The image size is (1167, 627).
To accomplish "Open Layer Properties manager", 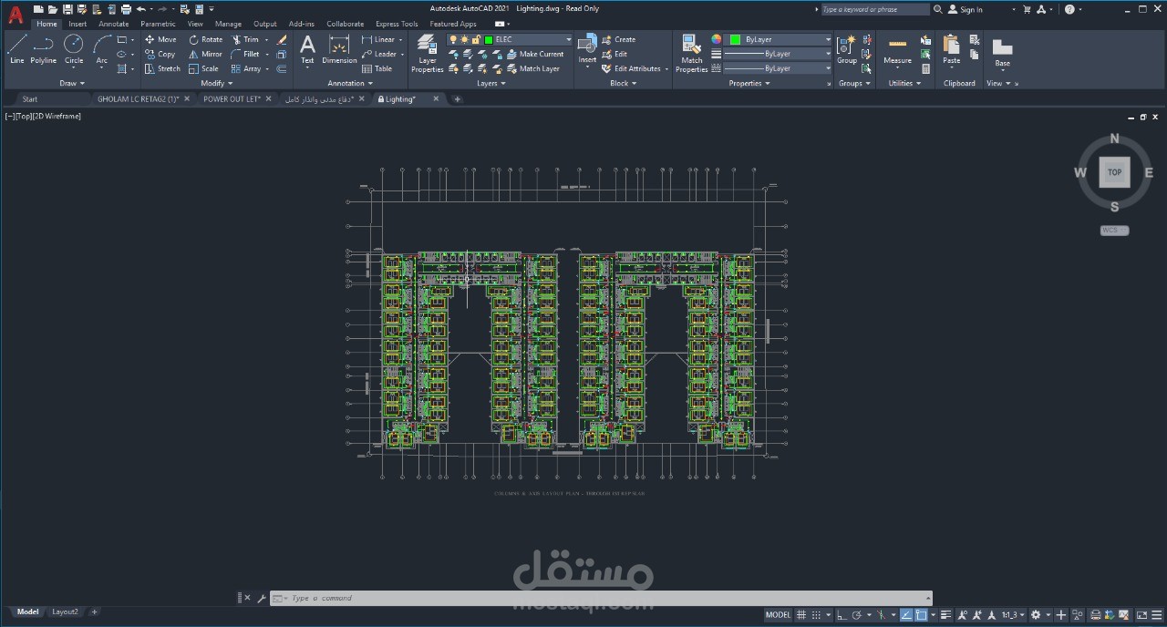I will 427,54.
